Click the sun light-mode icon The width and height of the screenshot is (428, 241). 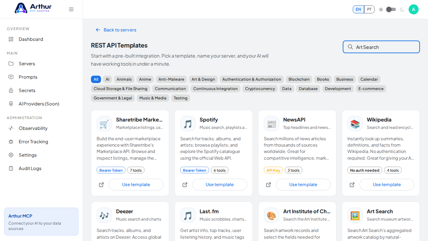click(381, 9)
